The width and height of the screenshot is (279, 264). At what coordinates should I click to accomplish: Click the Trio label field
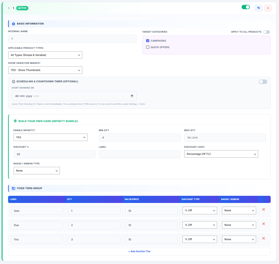(37, 239)
